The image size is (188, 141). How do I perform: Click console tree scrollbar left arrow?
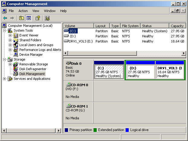point(4,130)
